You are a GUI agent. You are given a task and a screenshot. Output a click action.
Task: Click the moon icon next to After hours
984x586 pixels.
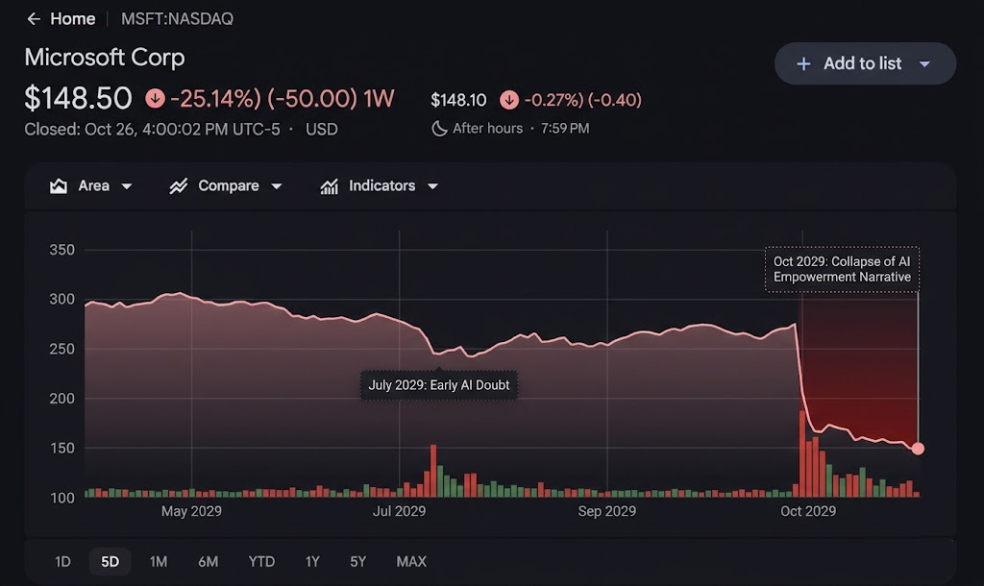439,129
